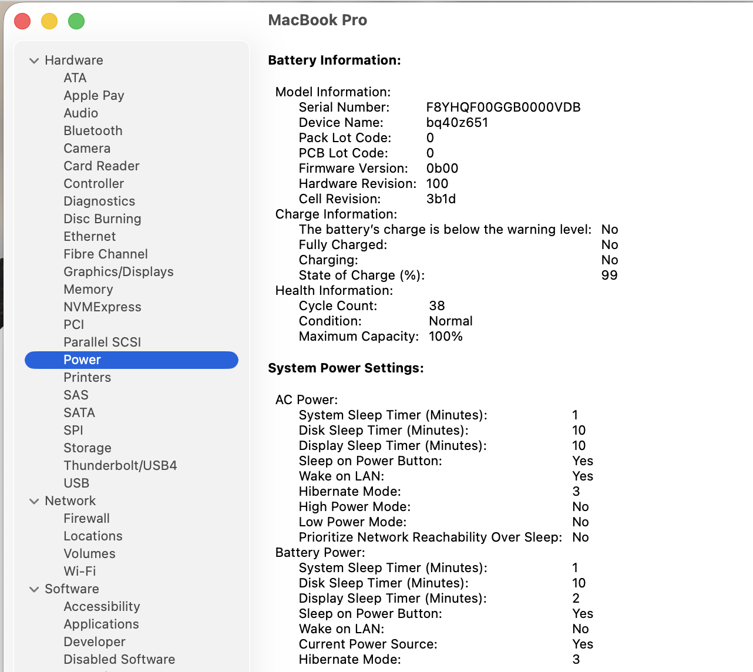Select SAS in the sidebar

coord(76,395)
